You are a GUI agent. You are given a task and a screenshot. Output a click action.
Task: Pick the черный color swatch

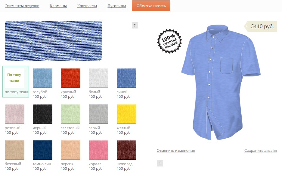coord(43,114)
